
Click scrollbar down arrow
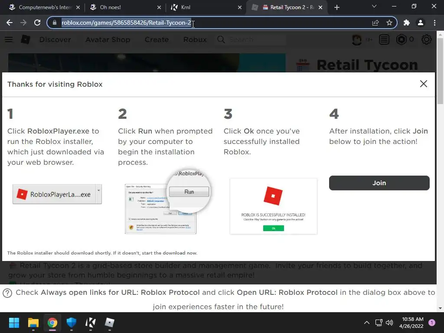coord(440,308)
